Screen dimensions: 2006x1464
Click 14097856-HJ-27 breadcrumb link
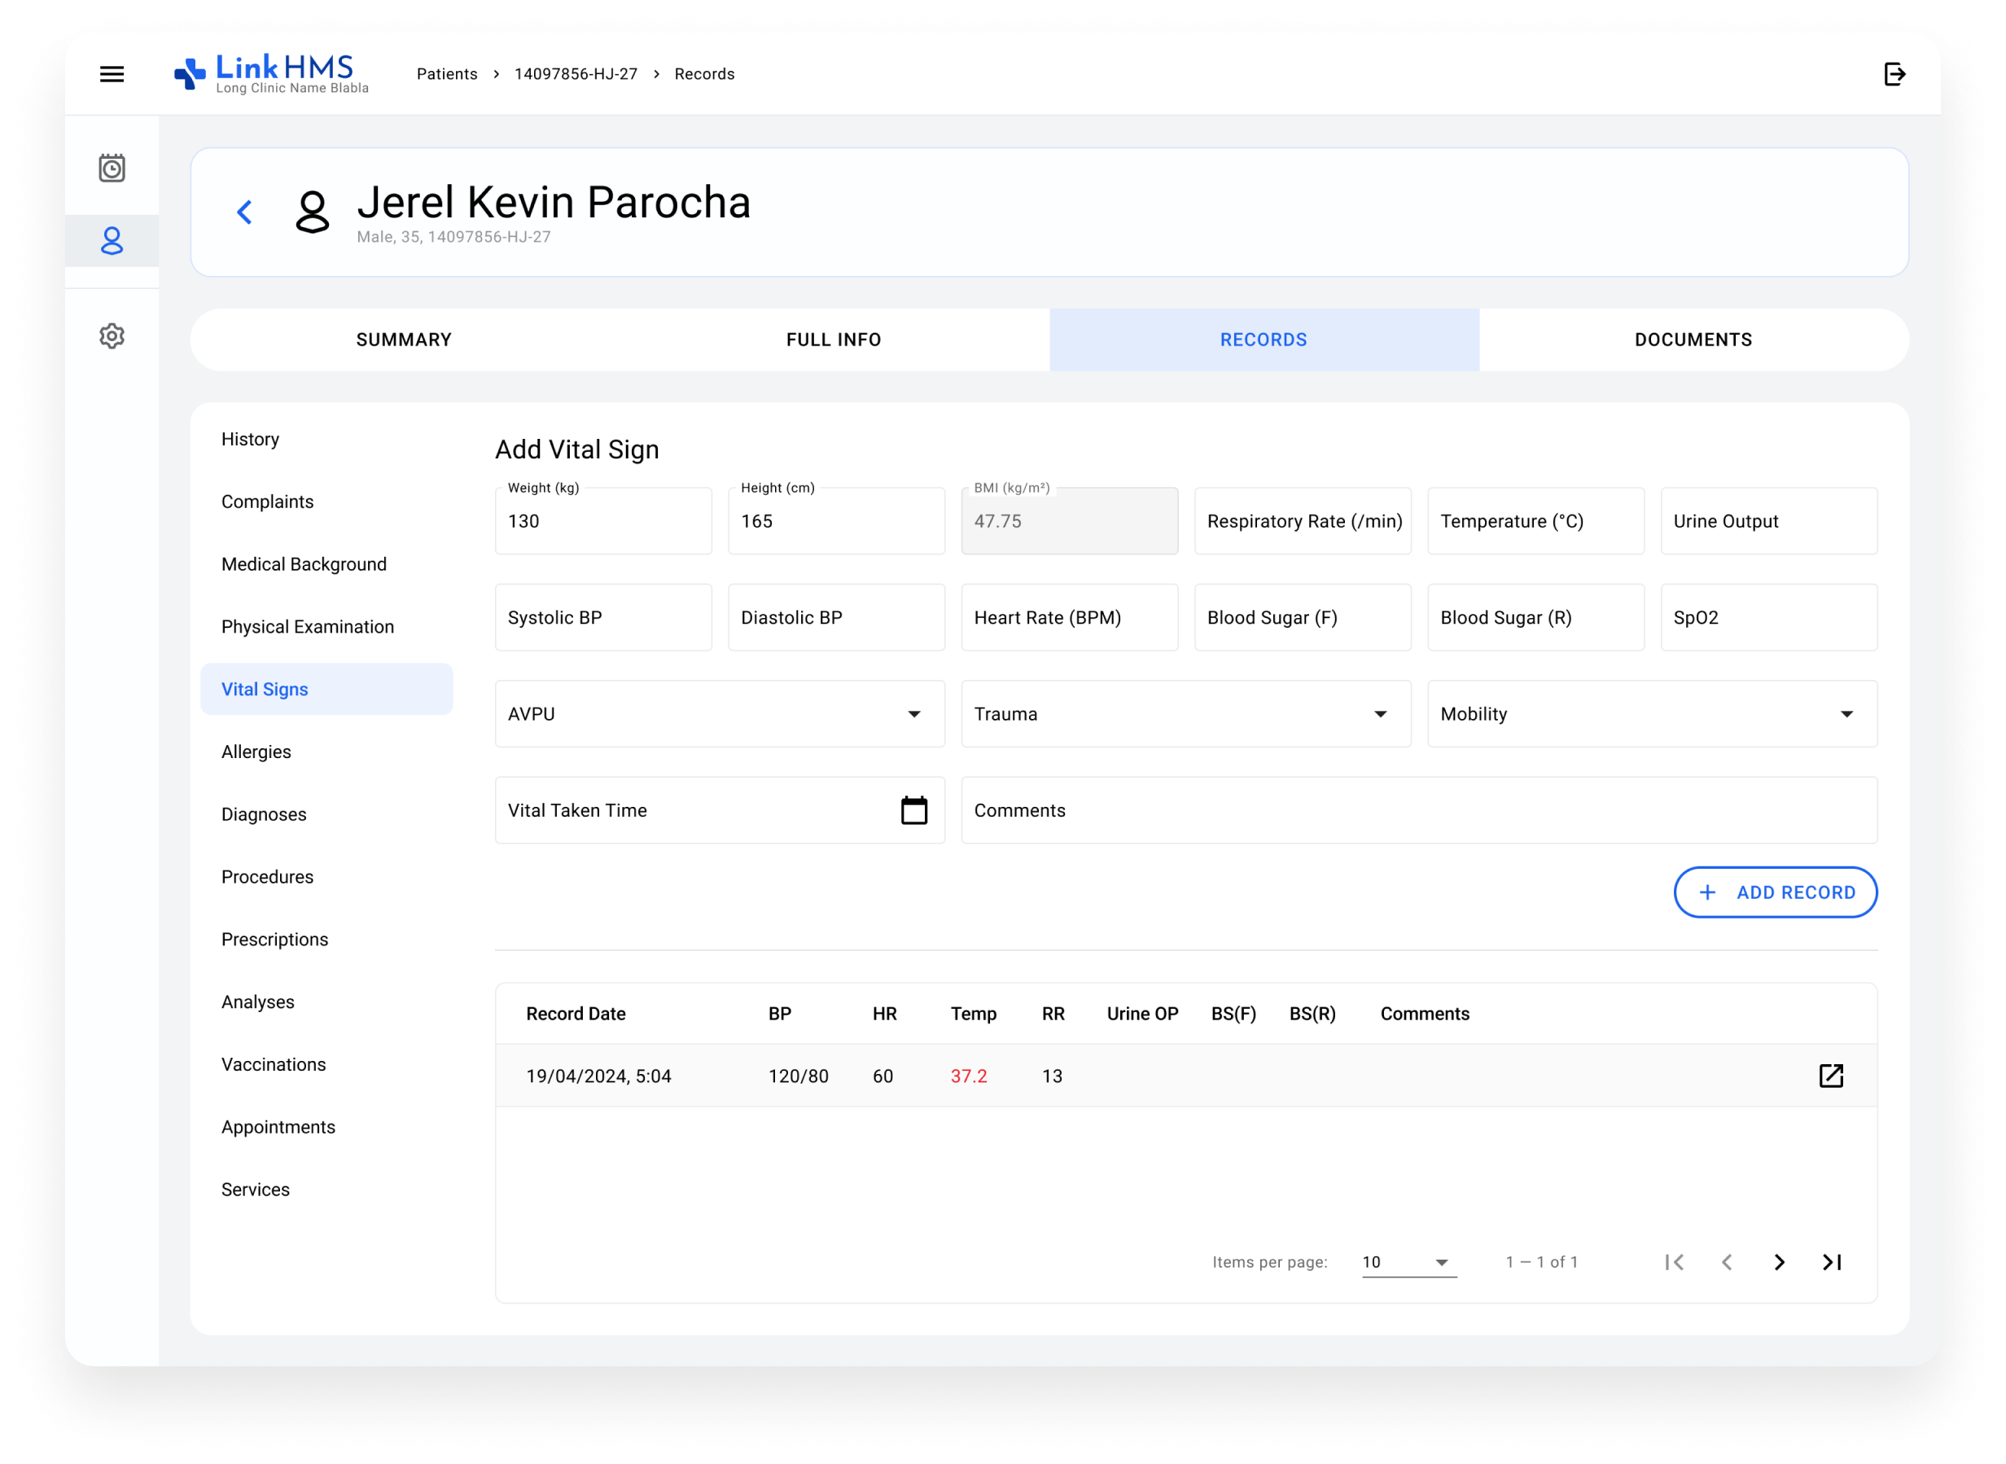coord(576,74)
